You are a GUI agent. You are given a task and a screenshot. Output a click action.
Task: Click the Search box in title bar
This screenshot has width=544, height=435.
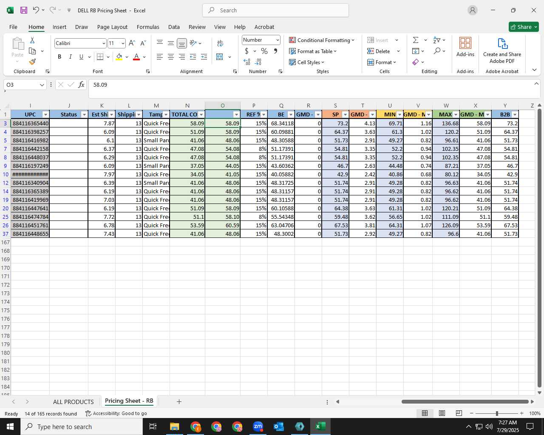[x=275, y=10]
